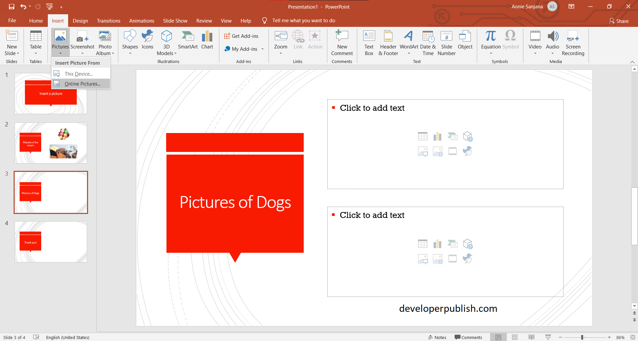Insert a SmartArt graphic

pos(188,40)
